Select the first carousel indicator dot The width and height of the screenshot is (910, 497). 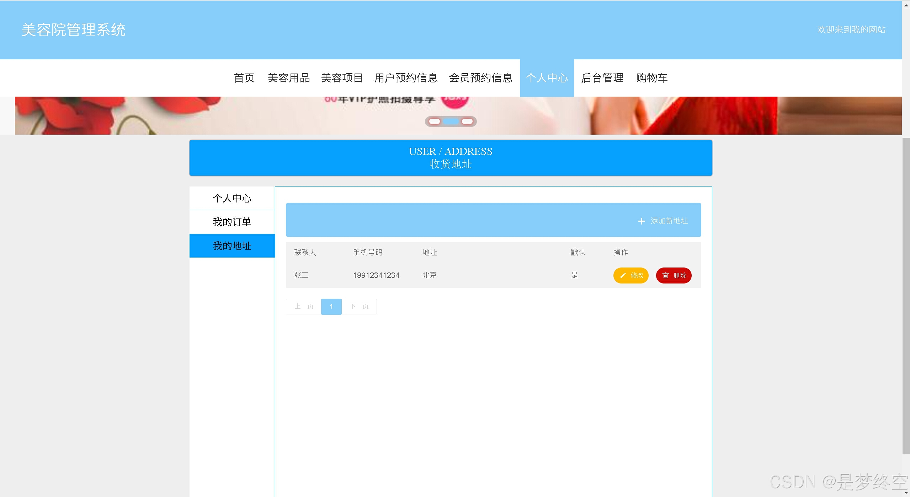(435, 121)
